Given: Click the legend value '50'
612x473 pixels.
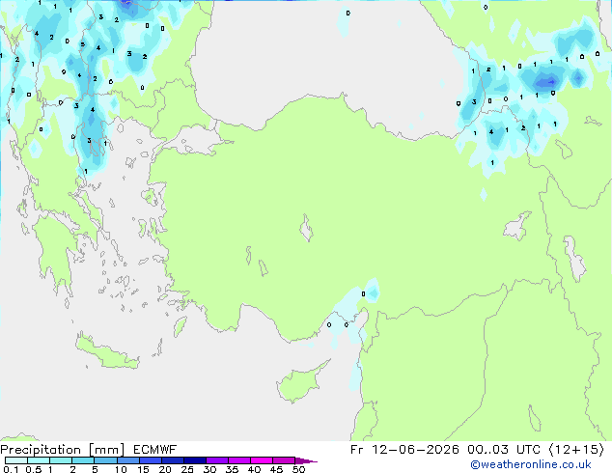Looking at the screenshot, I should (298, 469).
